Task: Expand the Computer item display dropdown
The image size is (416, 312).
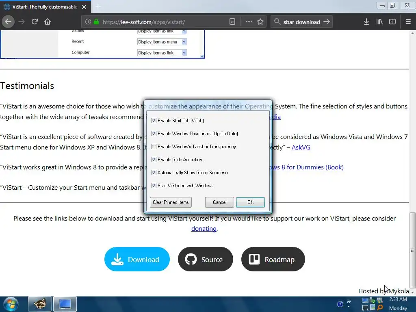Action: 184,53
